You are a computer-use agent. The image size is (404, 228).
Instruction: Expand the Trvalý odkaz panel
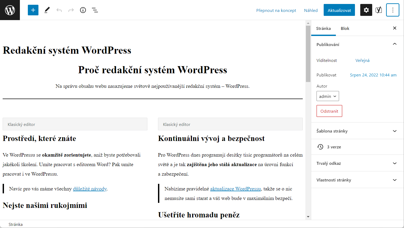click(x=357, y=163)
